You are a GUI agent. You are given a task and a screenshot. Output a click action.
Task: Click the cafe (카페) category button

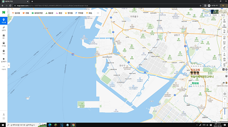click(26, 13)
